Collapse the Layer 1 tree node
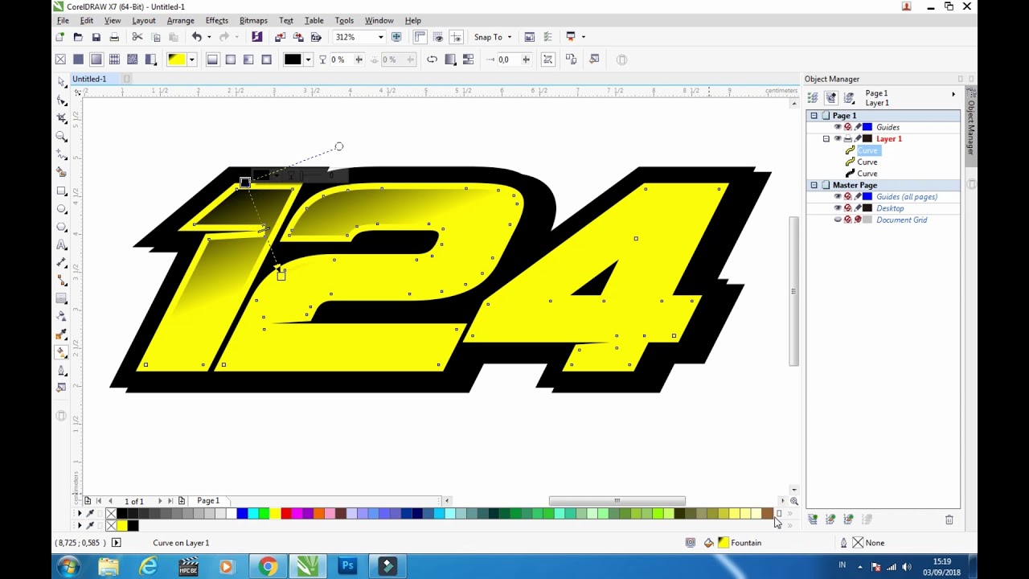The width and height of the screenshot is (1029, 579). click(826, 139)
